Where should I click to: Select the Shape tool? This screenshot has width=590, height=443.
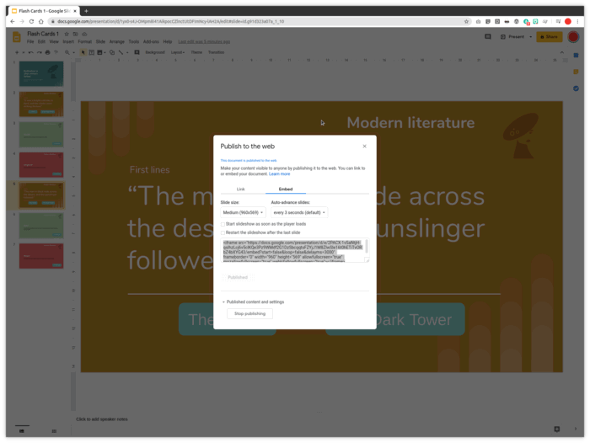112,53
